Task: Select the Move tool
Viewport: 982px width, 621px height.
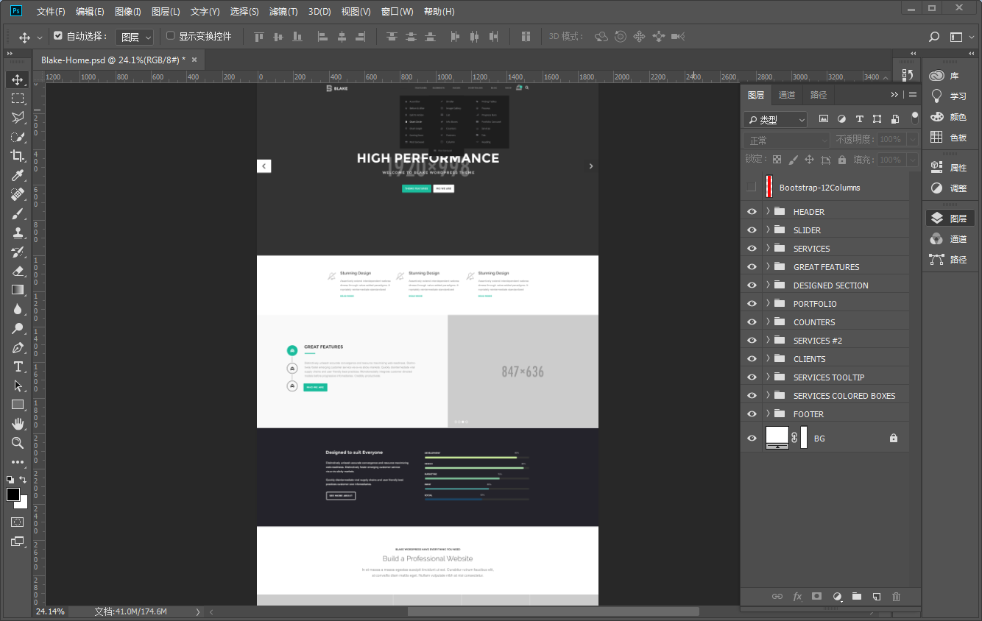Action: (18, 79)
